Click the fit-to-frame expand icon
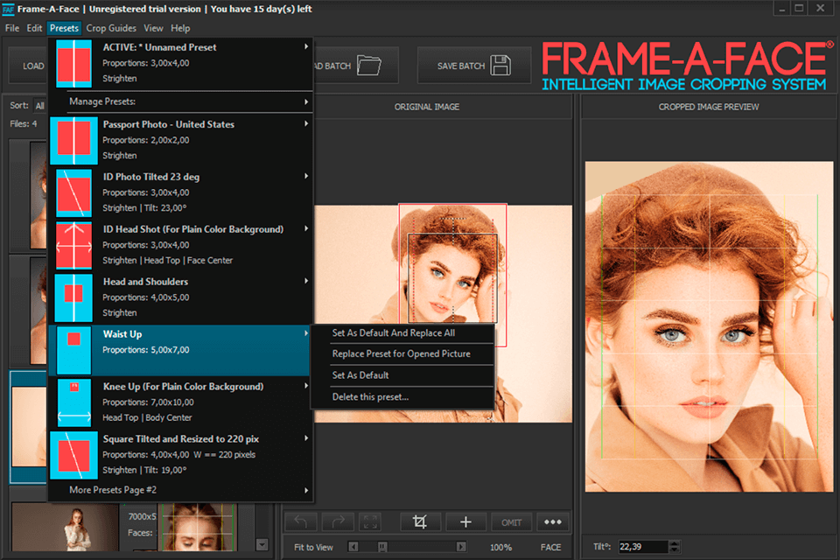 pos(369,521)
